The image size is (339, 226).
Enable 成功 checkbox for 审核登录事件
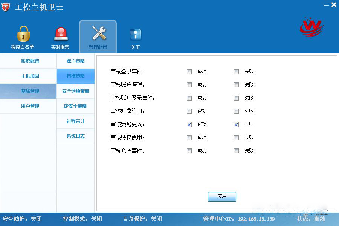click(189, 72)
